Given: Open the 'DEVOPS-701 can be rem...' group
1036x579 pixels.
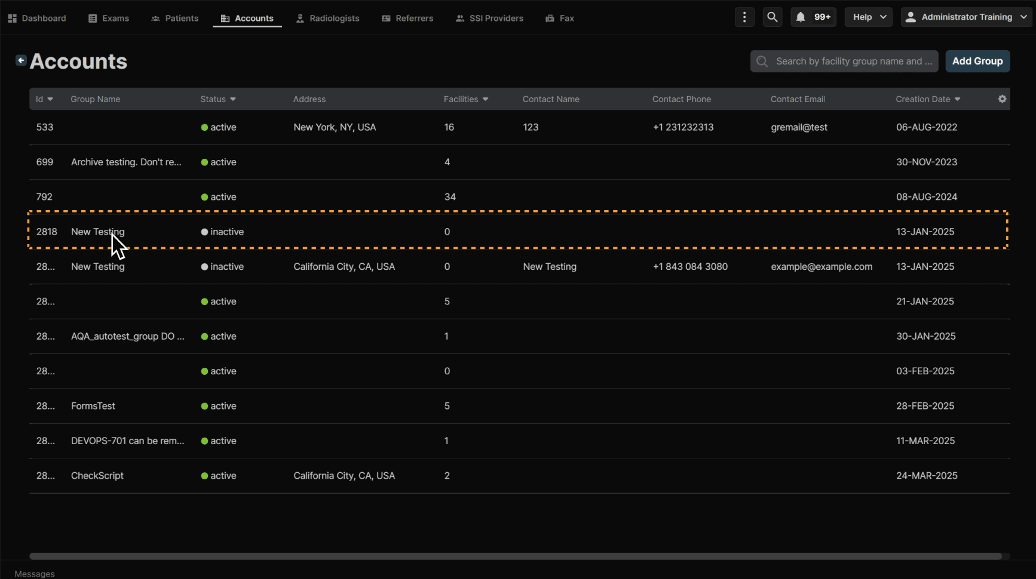Looking at the screenshot, I should coord(520,441).
